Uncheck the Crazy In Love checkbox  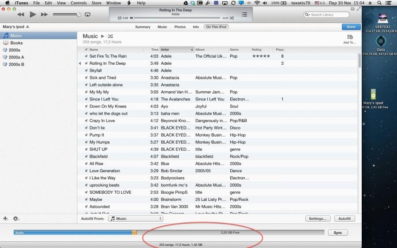pos(86,121)
